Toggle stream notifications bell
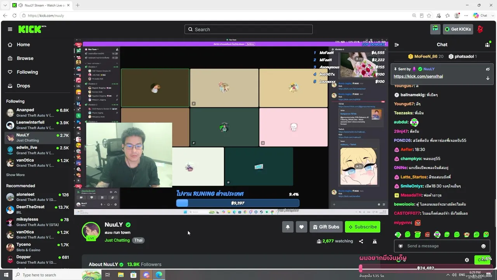The width and height of the screenshot is (497, 280). [x=288, y=227]
